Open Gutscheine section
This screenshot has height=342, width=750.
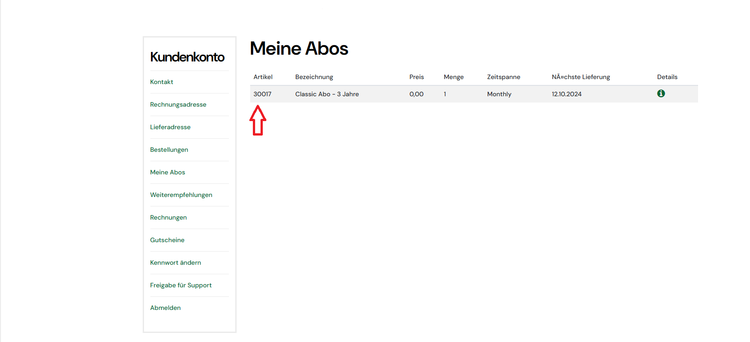(168, 240)
